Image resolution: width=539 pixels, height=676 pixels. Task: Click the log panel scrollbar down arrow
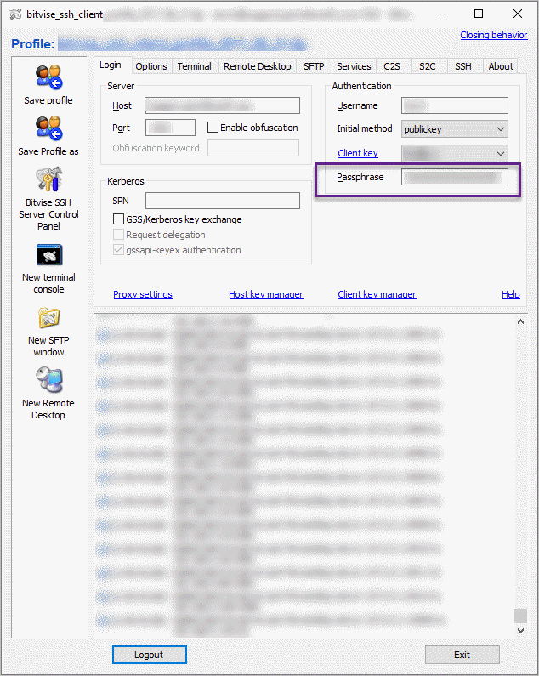(x=521, y=631)
